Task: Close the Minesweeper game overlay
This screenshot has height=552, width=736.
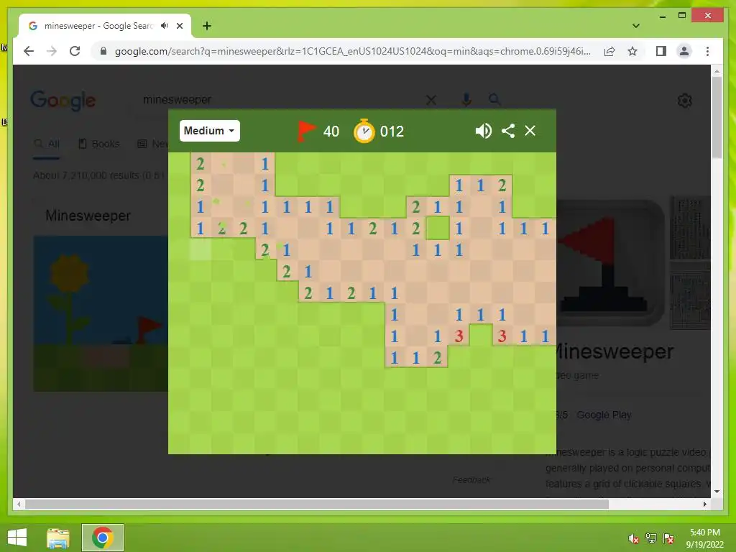Action: click(530, 131)
